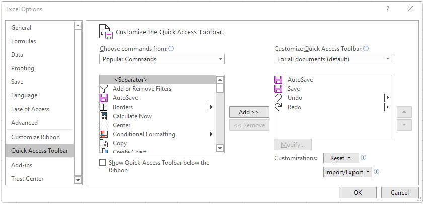424x204 pixels.
Task: Open the Import/Export dropdown
Action: click(347, 172)
